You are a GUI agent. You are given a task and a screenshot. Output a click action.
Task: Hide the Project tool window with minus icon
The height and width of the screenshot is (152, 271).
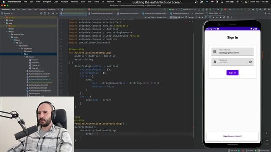click(57, 14)
